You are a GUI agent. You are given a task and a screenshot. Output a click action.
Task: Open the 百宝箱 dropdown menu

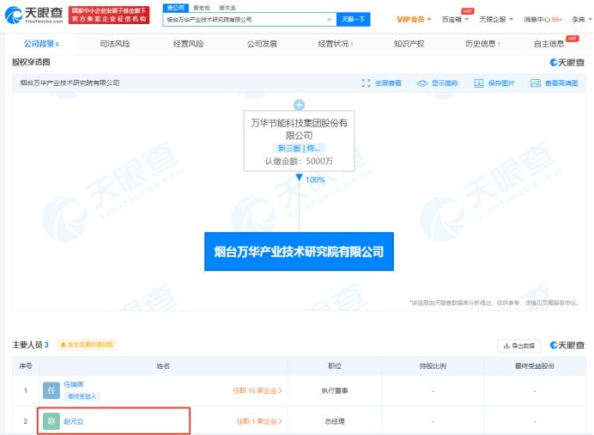pyautogui.click(x=455, y=19)
